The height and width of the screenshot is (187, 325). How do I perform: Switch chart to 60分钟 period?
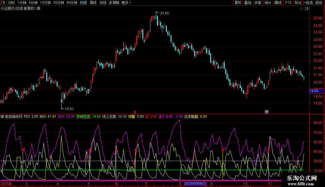pos(72,3)
